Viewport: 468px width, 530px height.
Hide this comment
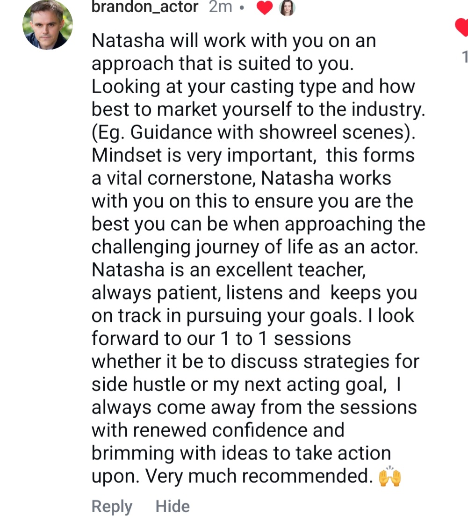[173, 507]
